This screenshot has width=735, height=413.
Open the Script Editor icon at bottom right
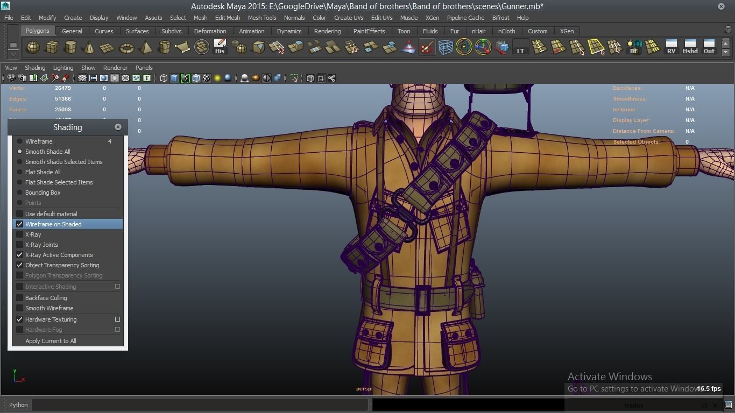[728, 405]
